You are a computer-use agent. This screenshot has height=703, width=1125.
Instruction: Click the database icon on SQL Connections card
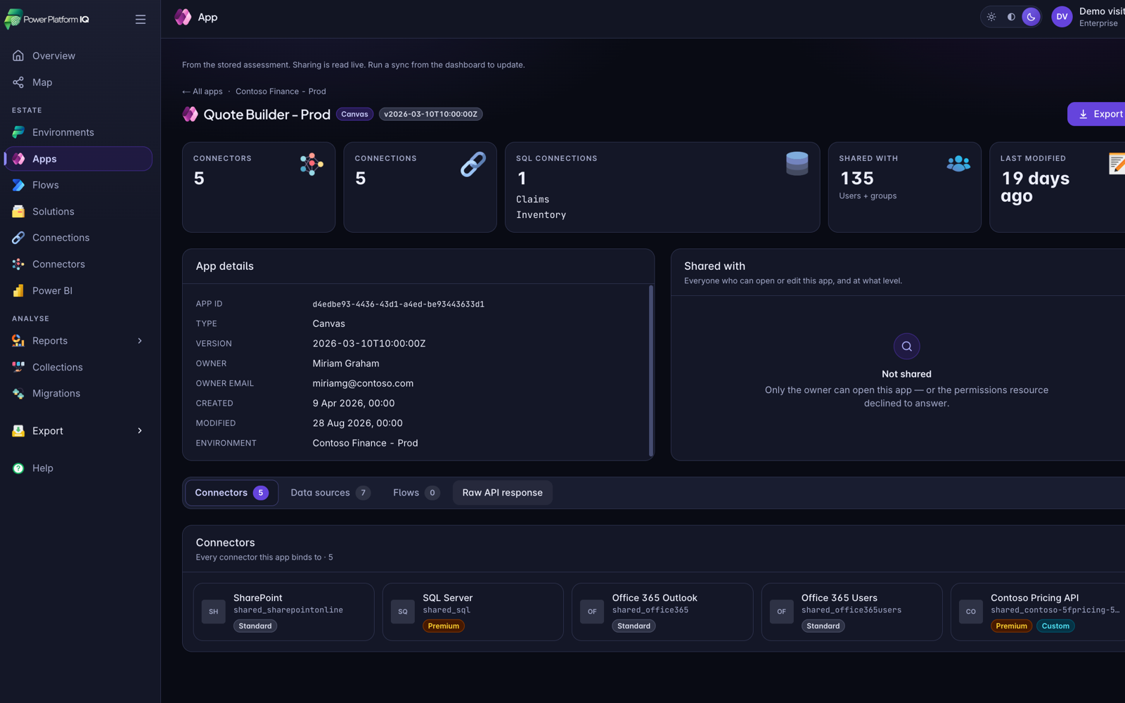(x=797, y=164)
